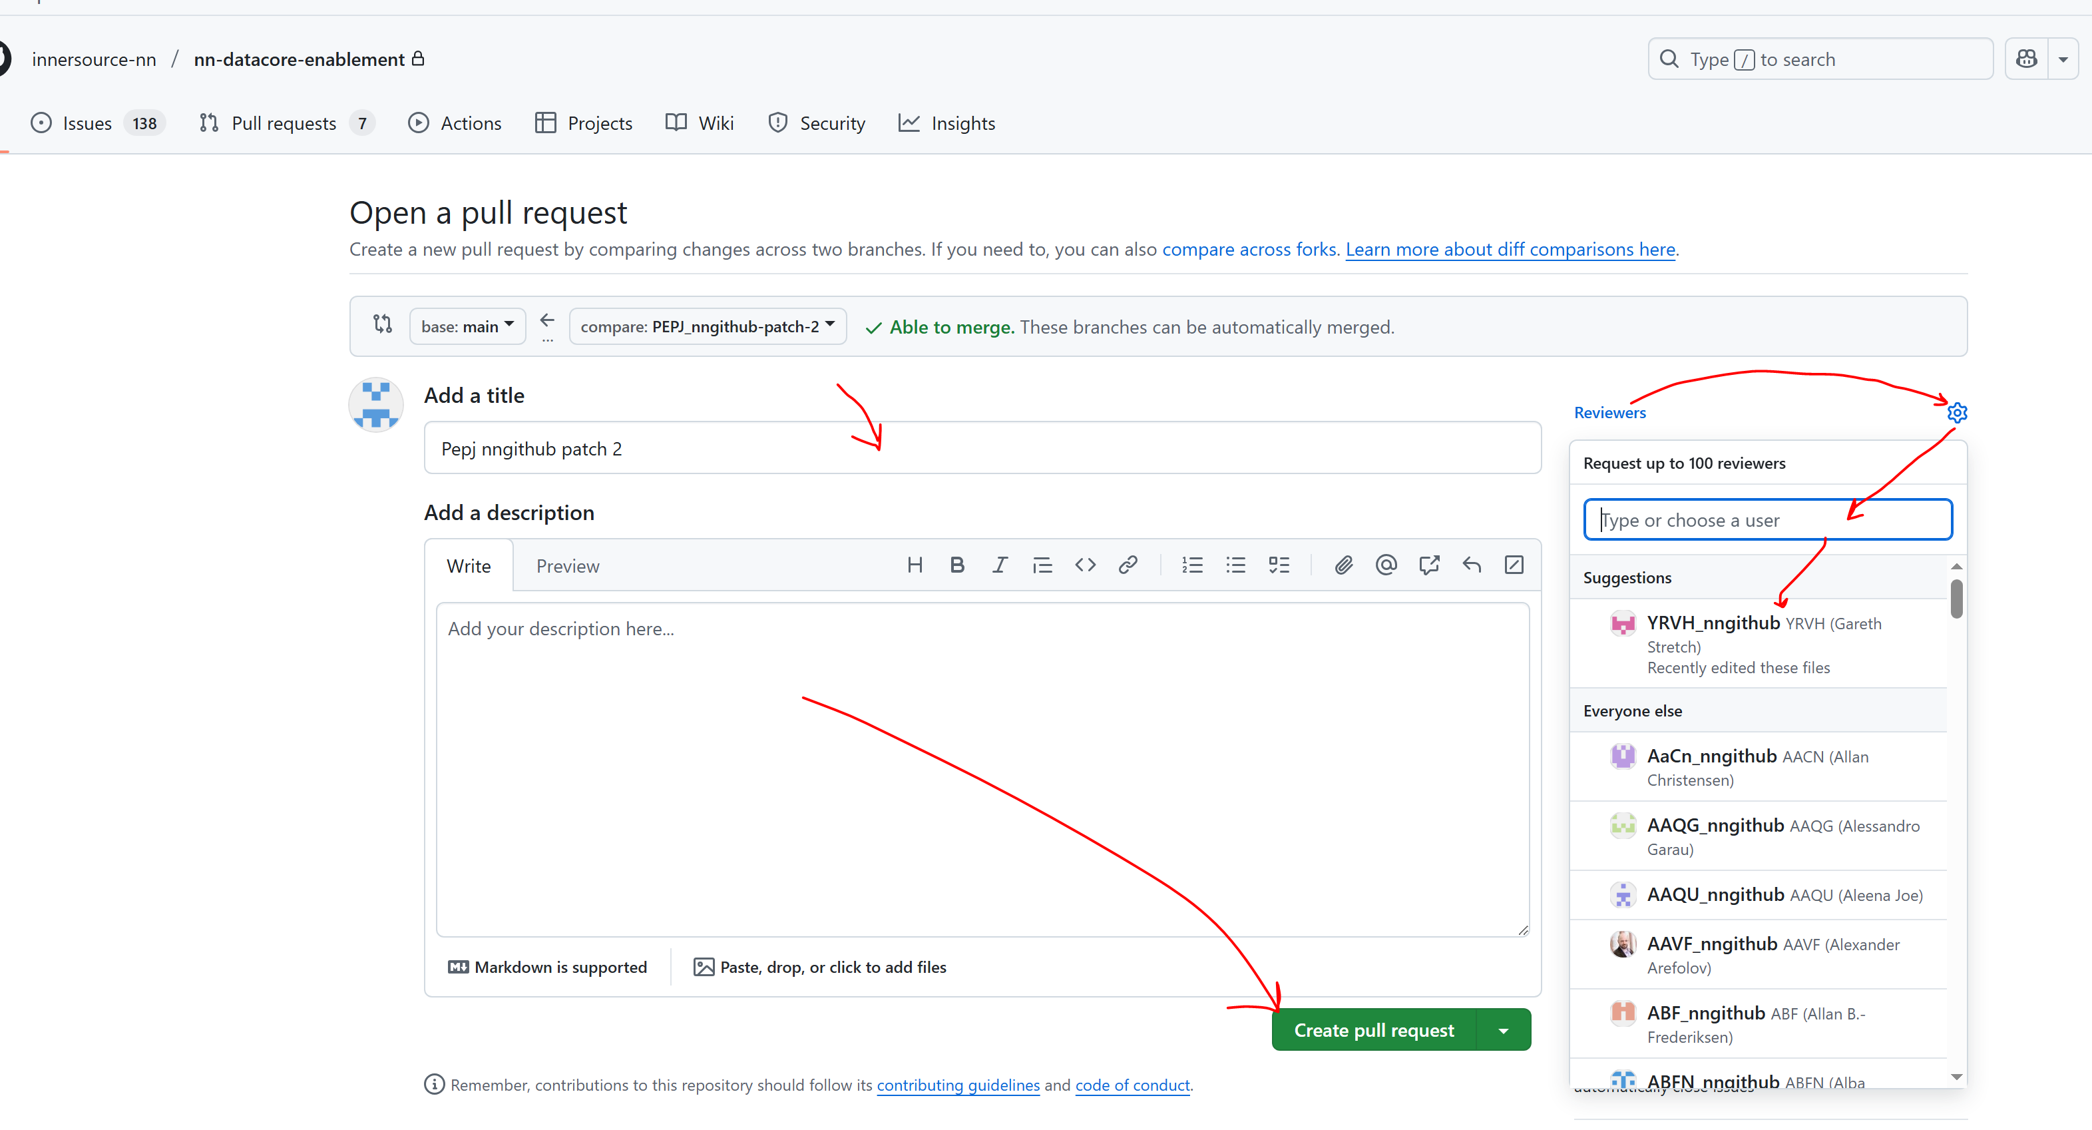The image size is (2092, 1130).
Task: Click the AAVF_nngithub profile photo
Action: pos(1623,945)
